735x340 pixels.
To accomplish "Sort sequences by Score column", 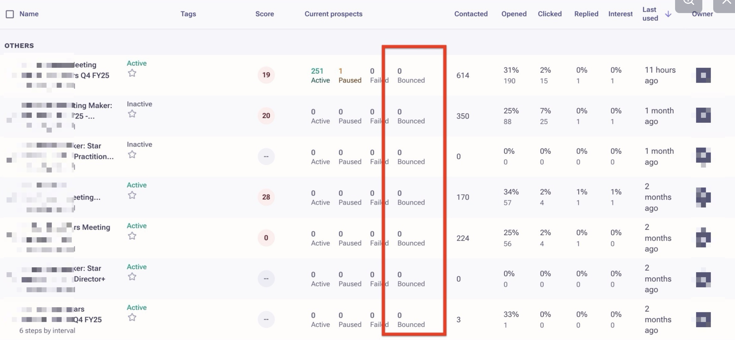I will (x=265, y=14).
